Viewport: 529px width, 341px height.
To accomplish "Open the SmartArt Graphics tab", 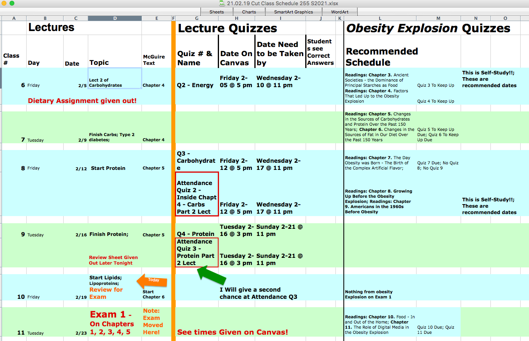I will [293, 12].
